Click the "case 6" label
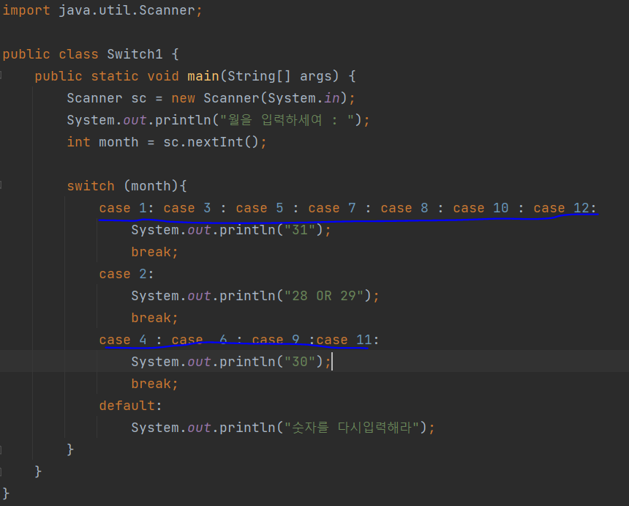The height and width of the screenshot is (506, 629). tap(200, 341)
